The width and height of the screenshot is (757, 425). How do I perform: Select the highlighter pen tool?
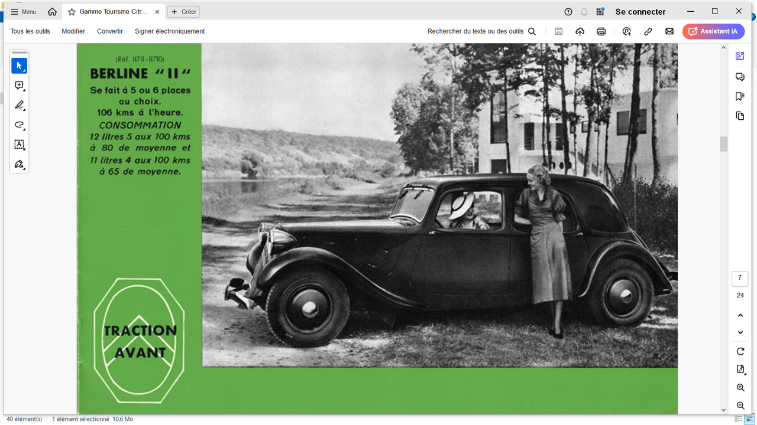(20, 105)
